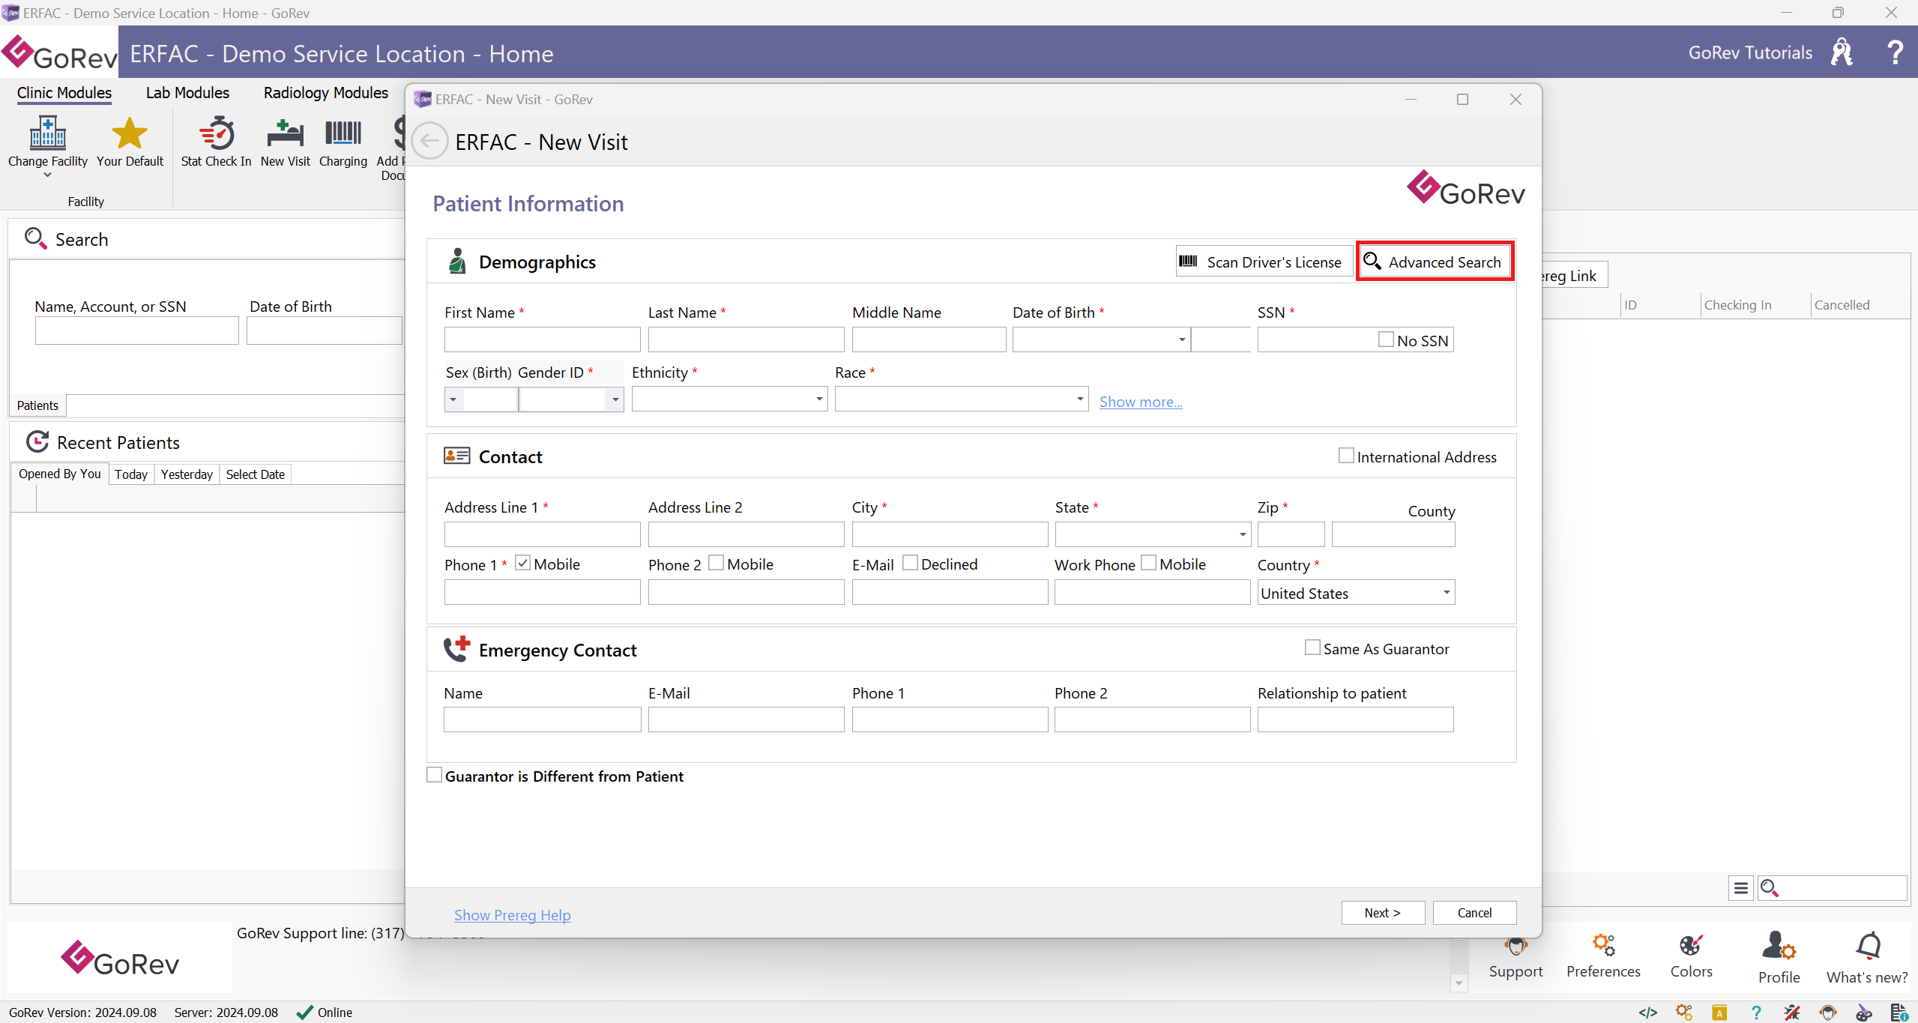
Task: Open the Charging barcode icon
Action: pyautogui.click(x=343, y=134)
